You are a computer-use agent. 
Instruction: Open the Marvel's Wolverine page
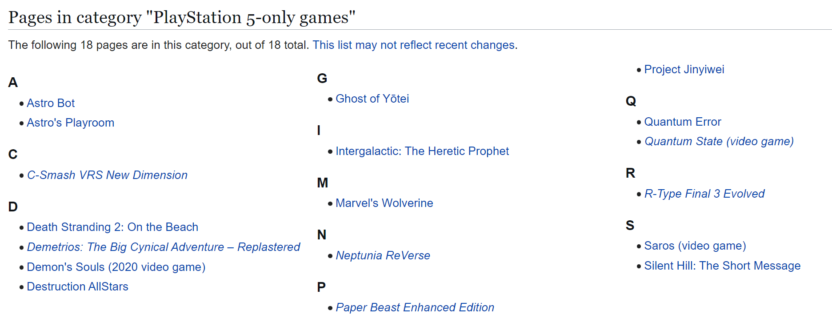point(384,203)
